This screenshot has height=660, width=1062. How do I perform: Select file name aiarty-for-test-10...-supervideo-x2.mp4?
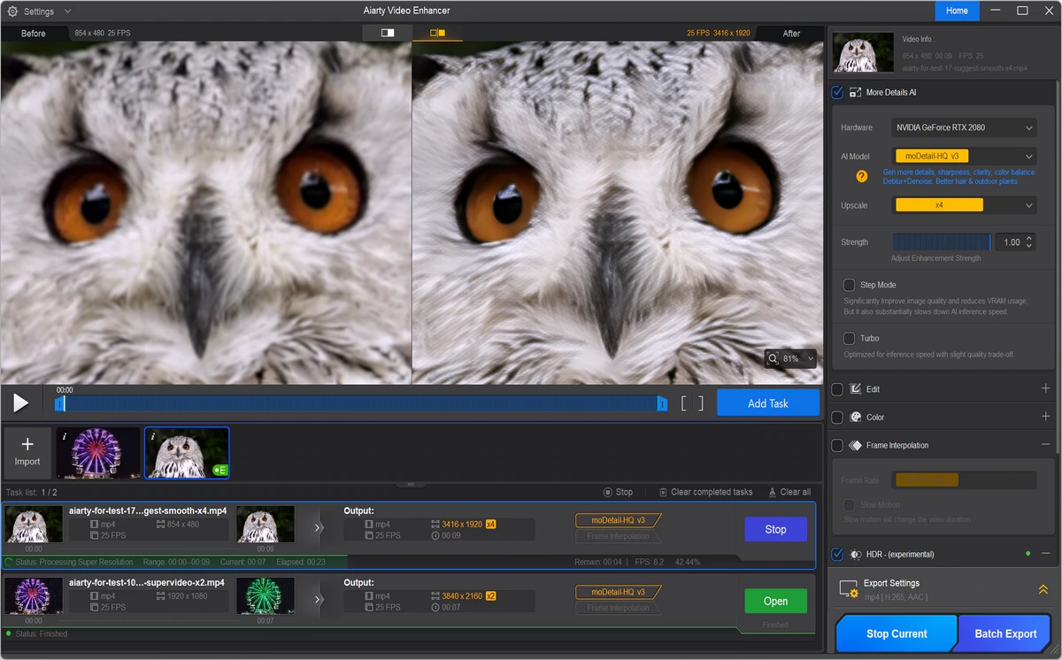(x=147, y=583)
